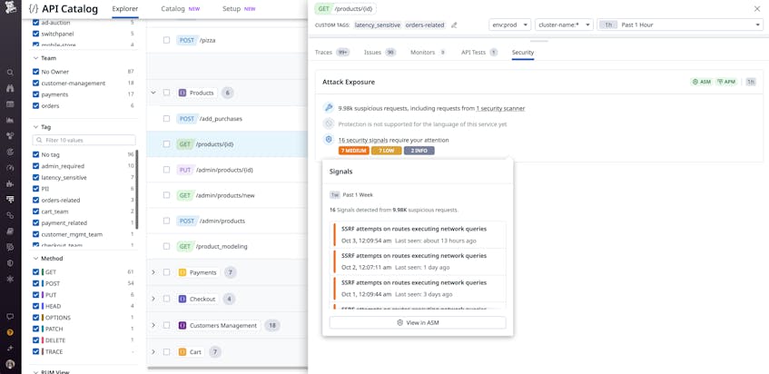Toggle the payments team checkbox
The width and height of the screenshot is (769, 374).
(35, 94)
